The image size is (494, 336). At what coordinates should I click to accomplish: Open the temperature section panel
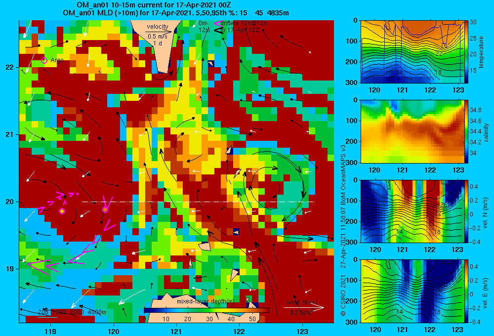[412, 52]
